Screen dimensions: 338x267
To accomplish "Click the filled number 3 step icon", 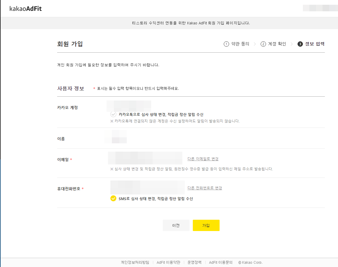I will [x=300, y=44].
